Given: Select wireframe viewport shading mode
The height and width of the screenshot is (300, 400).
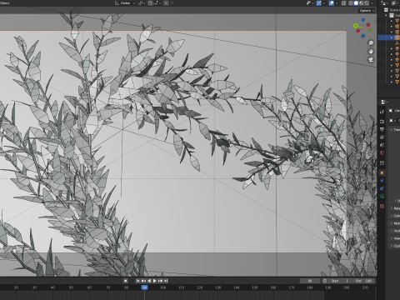Looking at the screenshot, I should (x=351, y=3).
